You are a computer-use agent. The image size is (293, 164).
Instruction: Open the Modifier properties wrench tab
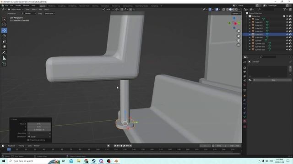tap(244, 100)
